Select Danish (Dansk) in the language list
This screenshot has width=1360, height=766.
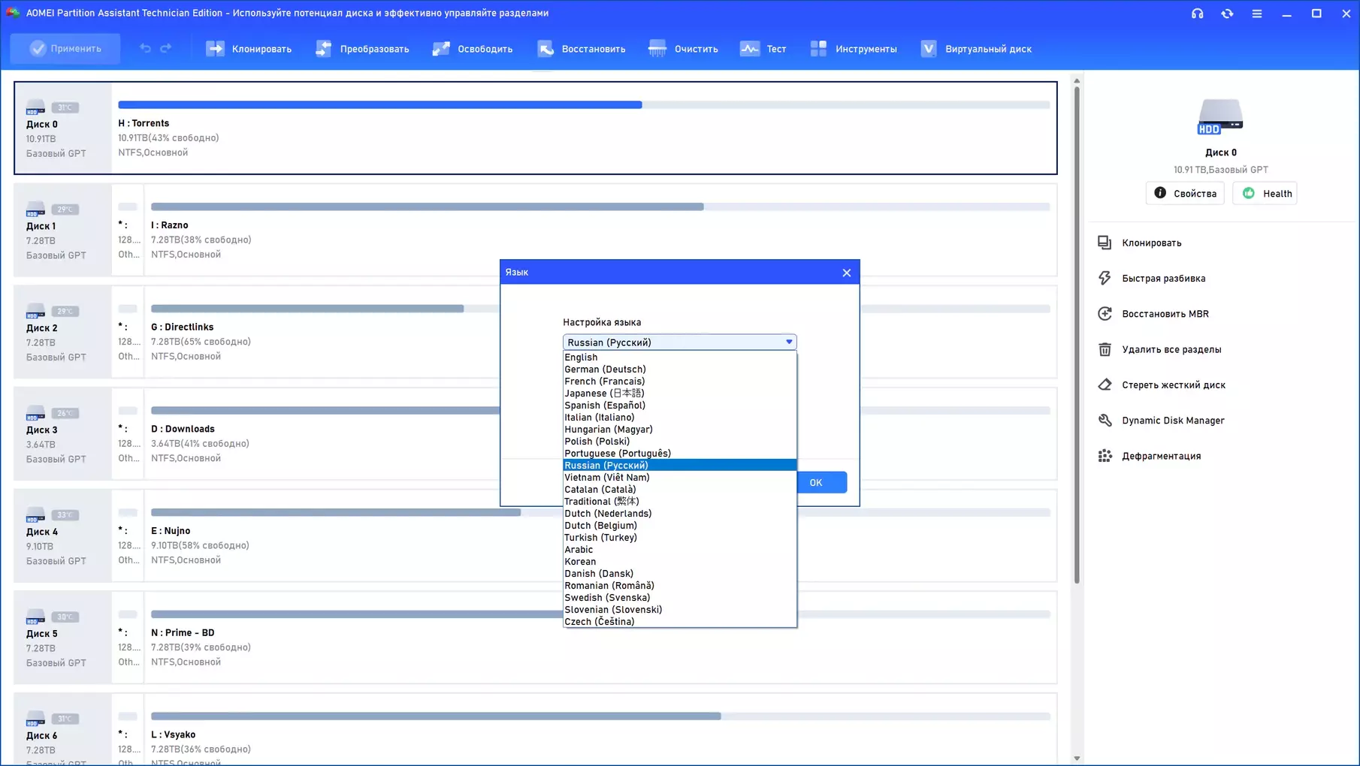click(x=680, y=574)
